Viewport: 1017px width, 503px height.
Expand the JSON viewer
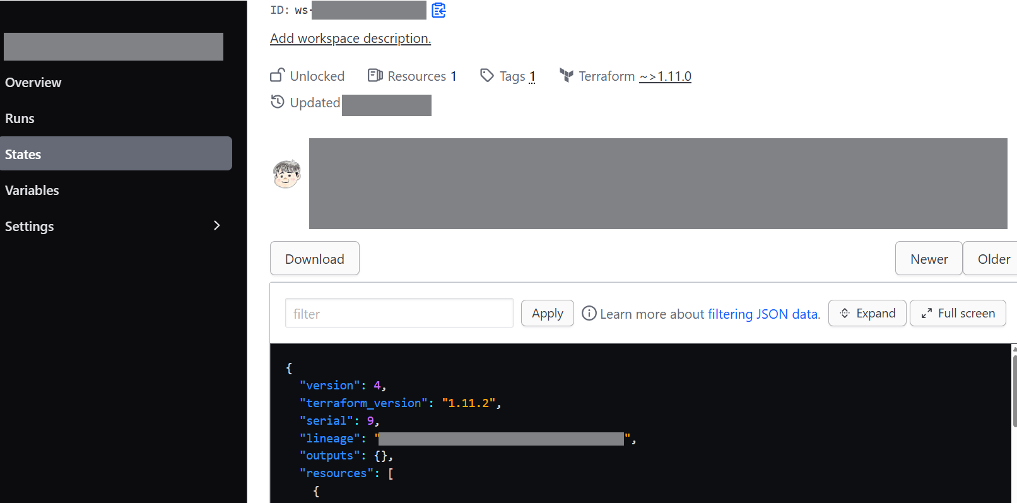[x=867, y=313]
